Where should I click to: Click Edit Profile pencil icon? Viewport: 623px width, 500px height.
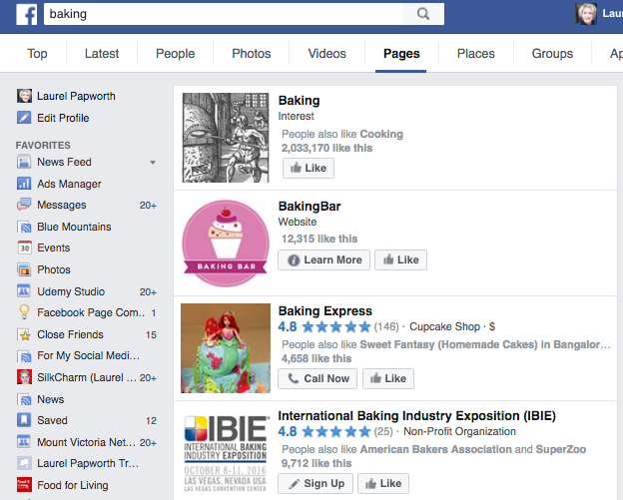24,118
